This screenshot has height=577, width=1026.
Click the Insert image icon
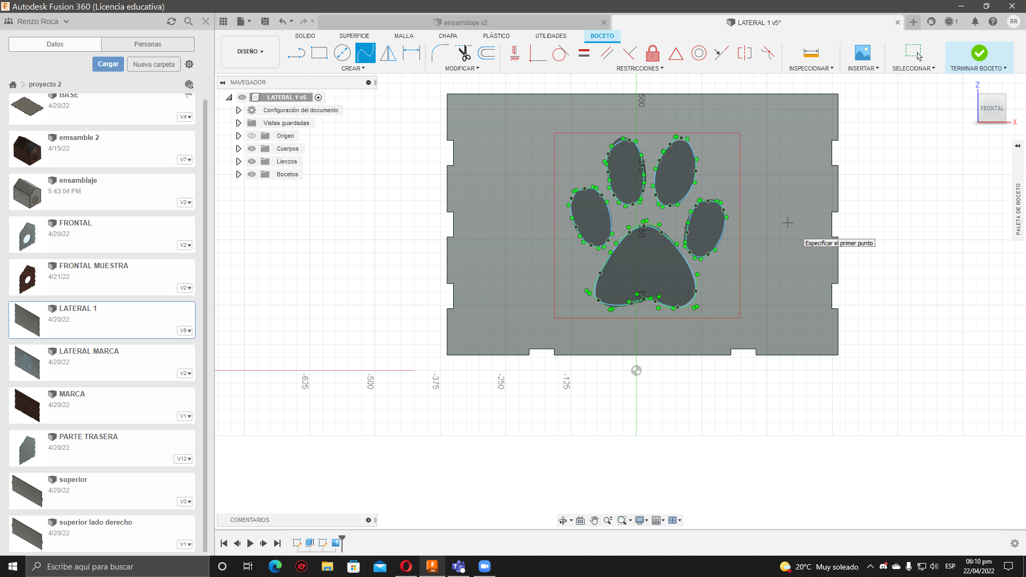click(x=862, y=53)
